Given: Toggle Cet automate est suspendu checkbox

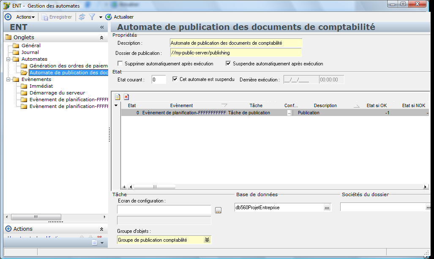Looking at the screenshot, I should click(175, 79).
